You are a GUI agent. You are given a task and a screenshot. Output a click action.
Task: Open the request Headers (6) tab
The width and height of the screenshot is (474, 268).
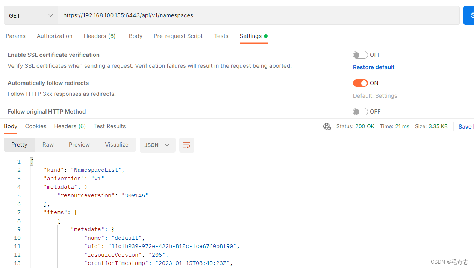point(100,36)
